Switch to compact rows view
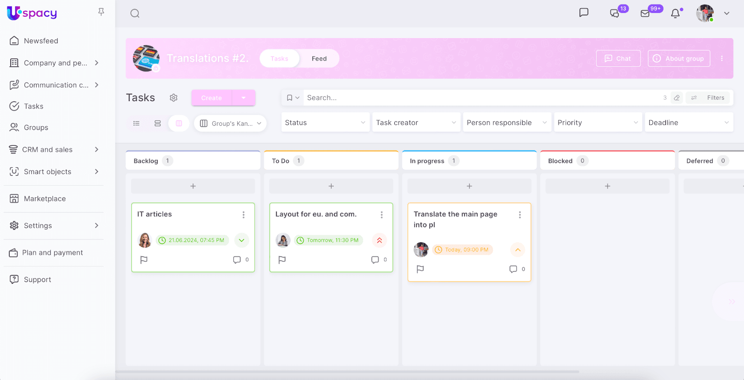Image resolution: width=744 pixels, height=380 pixels. [158, 123]
